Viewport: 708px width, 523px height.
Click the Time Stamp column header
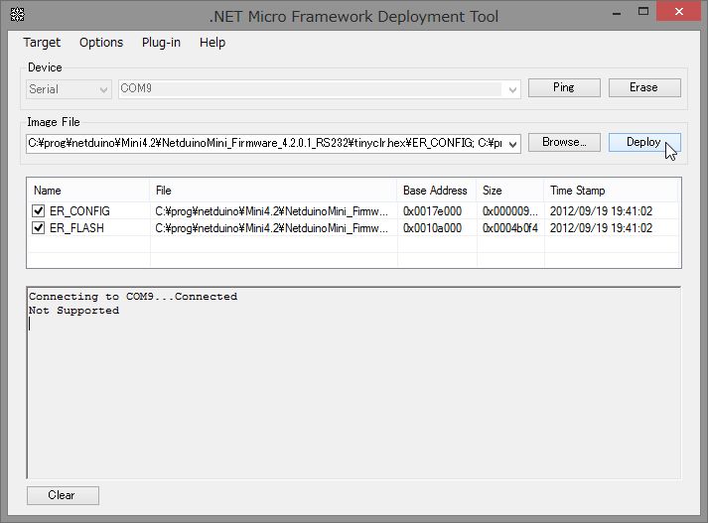coord(611,191)
